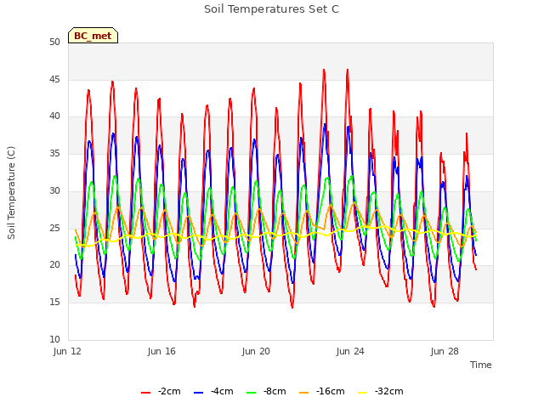Toggle the -2cm legend entry
The height and width of the screenshot is (408, 544).
pos(161,392)
